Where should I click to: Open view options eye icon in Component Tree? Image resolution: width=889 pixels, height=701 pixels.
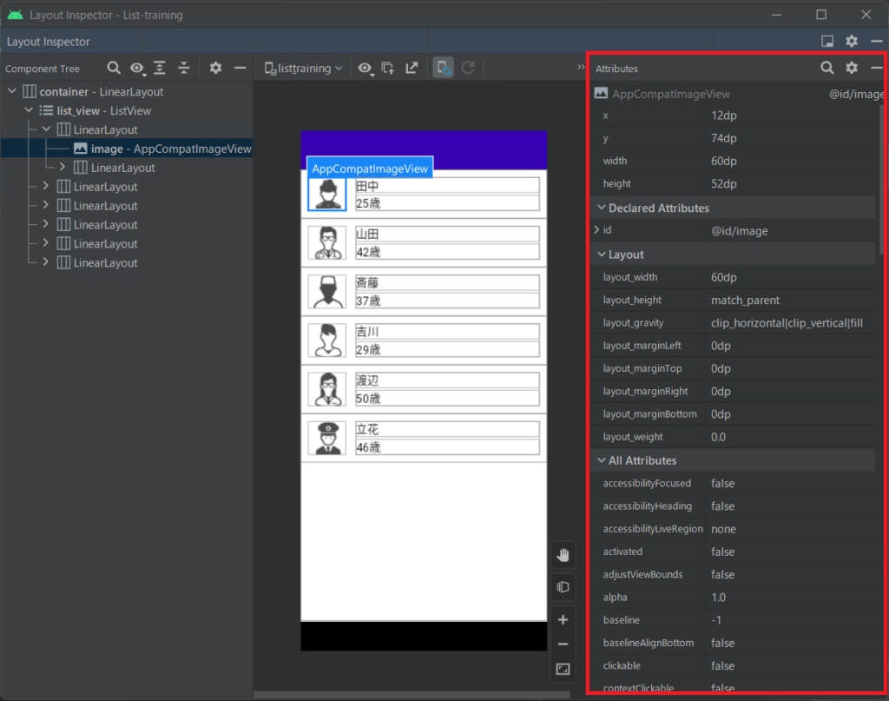138,67
